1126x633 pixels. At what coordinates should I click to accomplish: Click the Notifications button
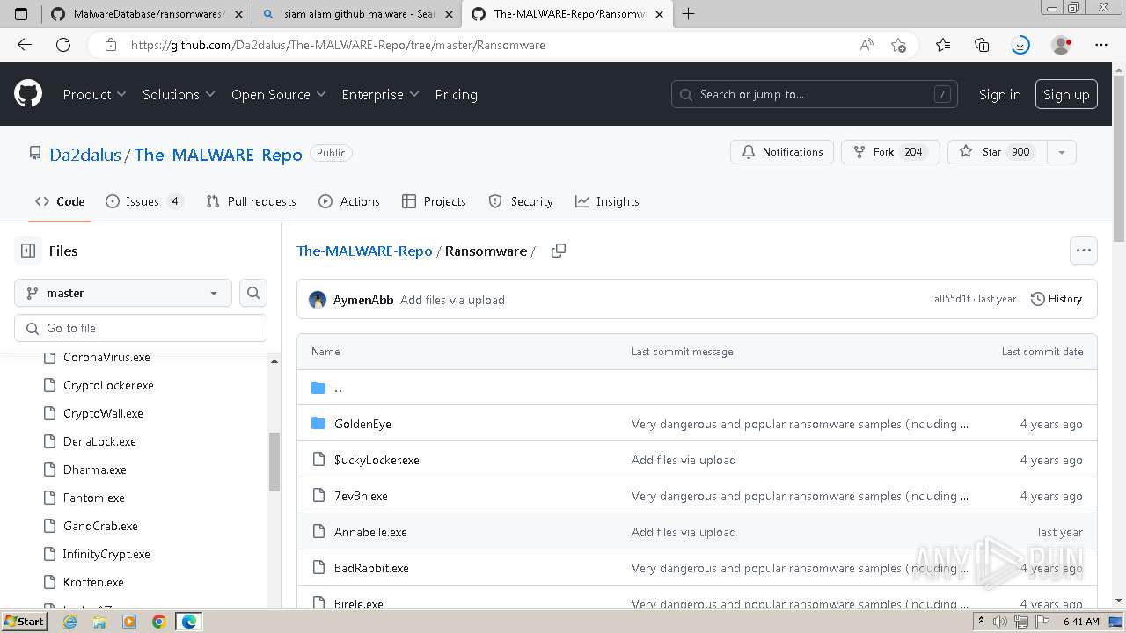(782, 152)
